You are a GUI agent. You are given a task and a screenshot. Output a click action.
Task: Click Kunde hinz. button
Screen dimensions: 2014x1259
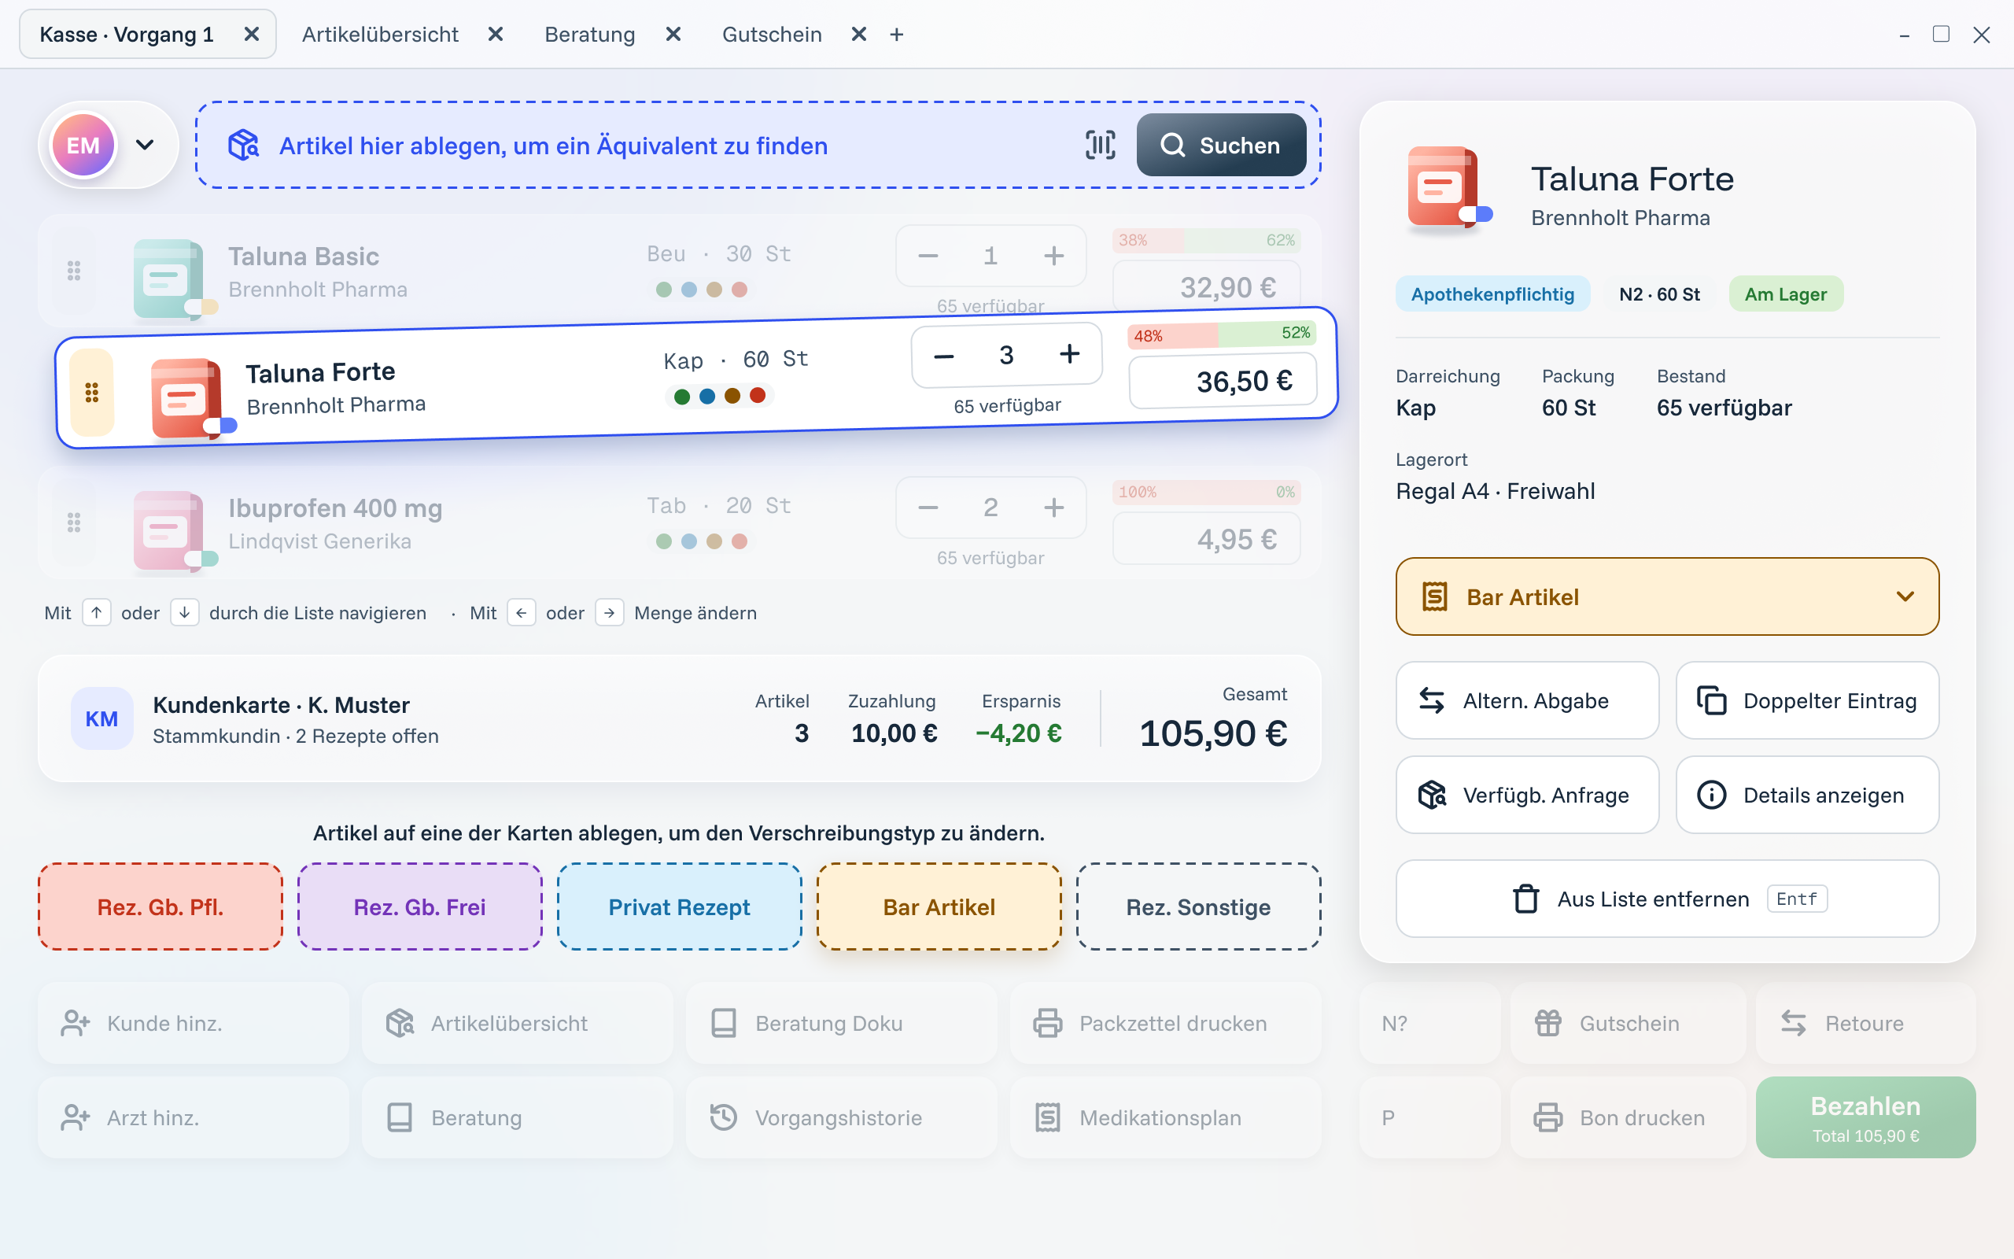193,1022
